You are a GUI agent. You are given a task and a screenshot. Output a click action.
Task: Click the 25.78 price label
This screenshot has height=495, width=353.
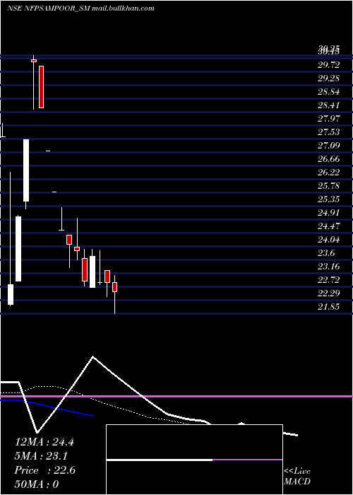click(x=329, y=185)
